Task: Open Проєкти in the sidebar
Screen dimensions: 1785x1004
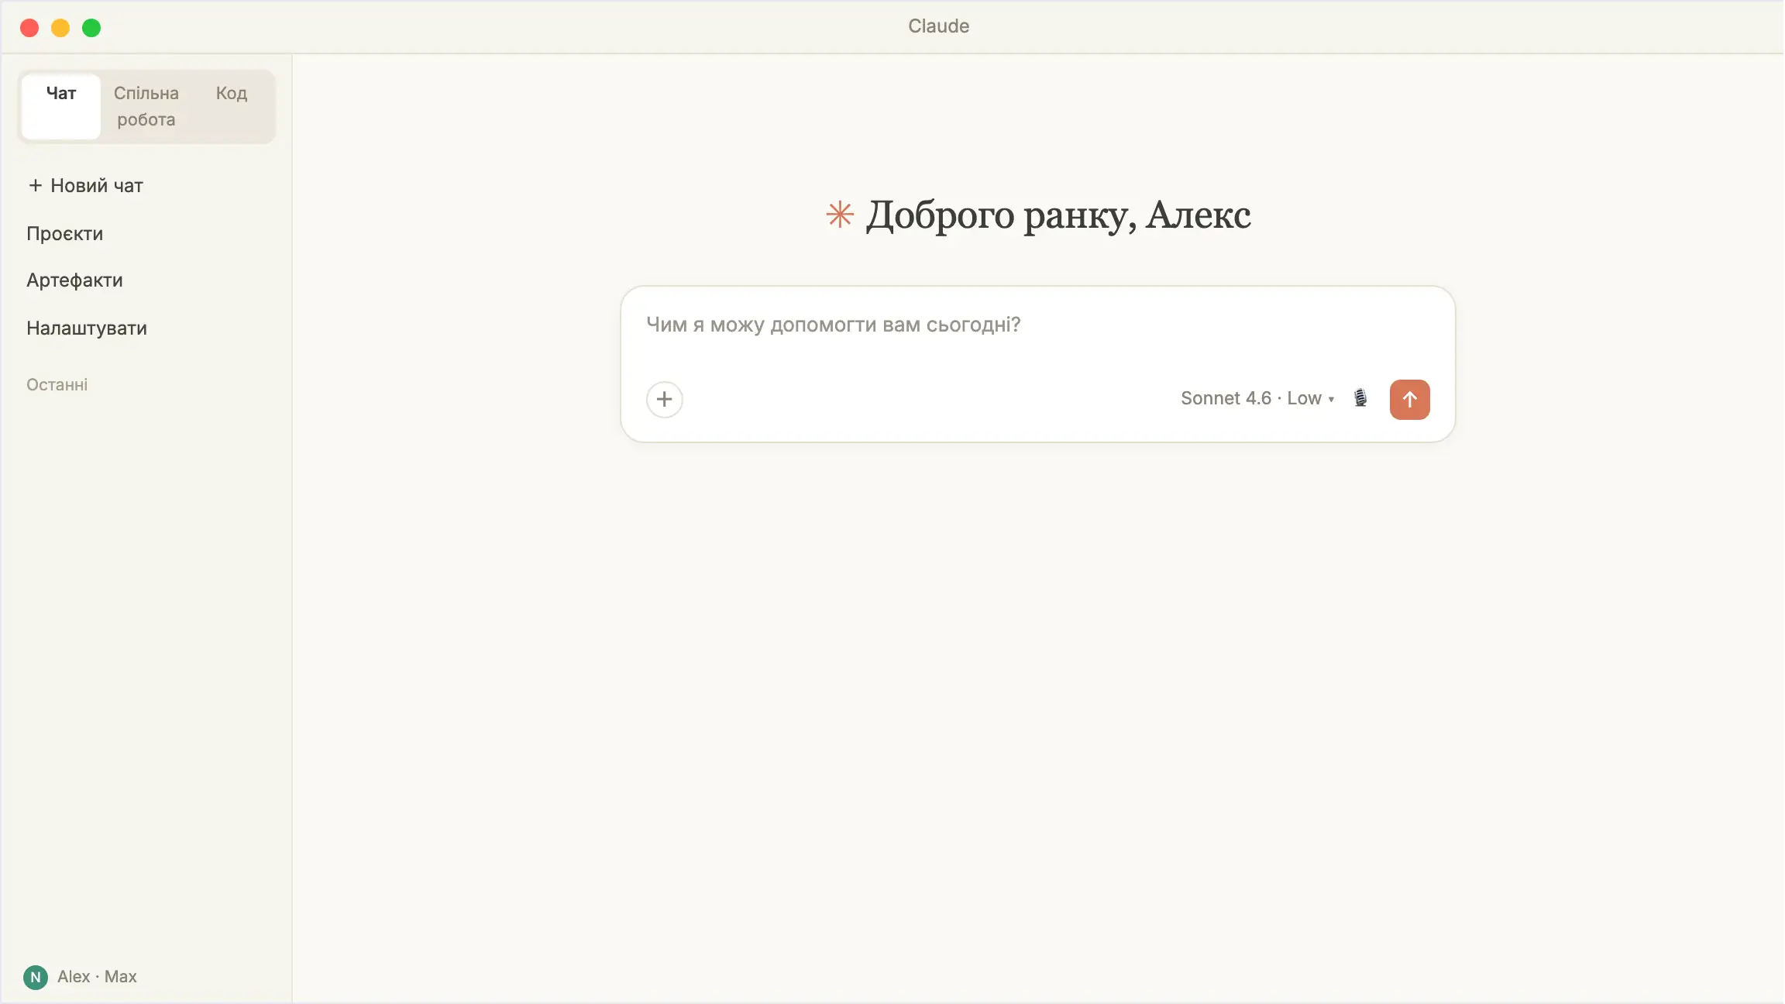Action: (x=65, y=233)
